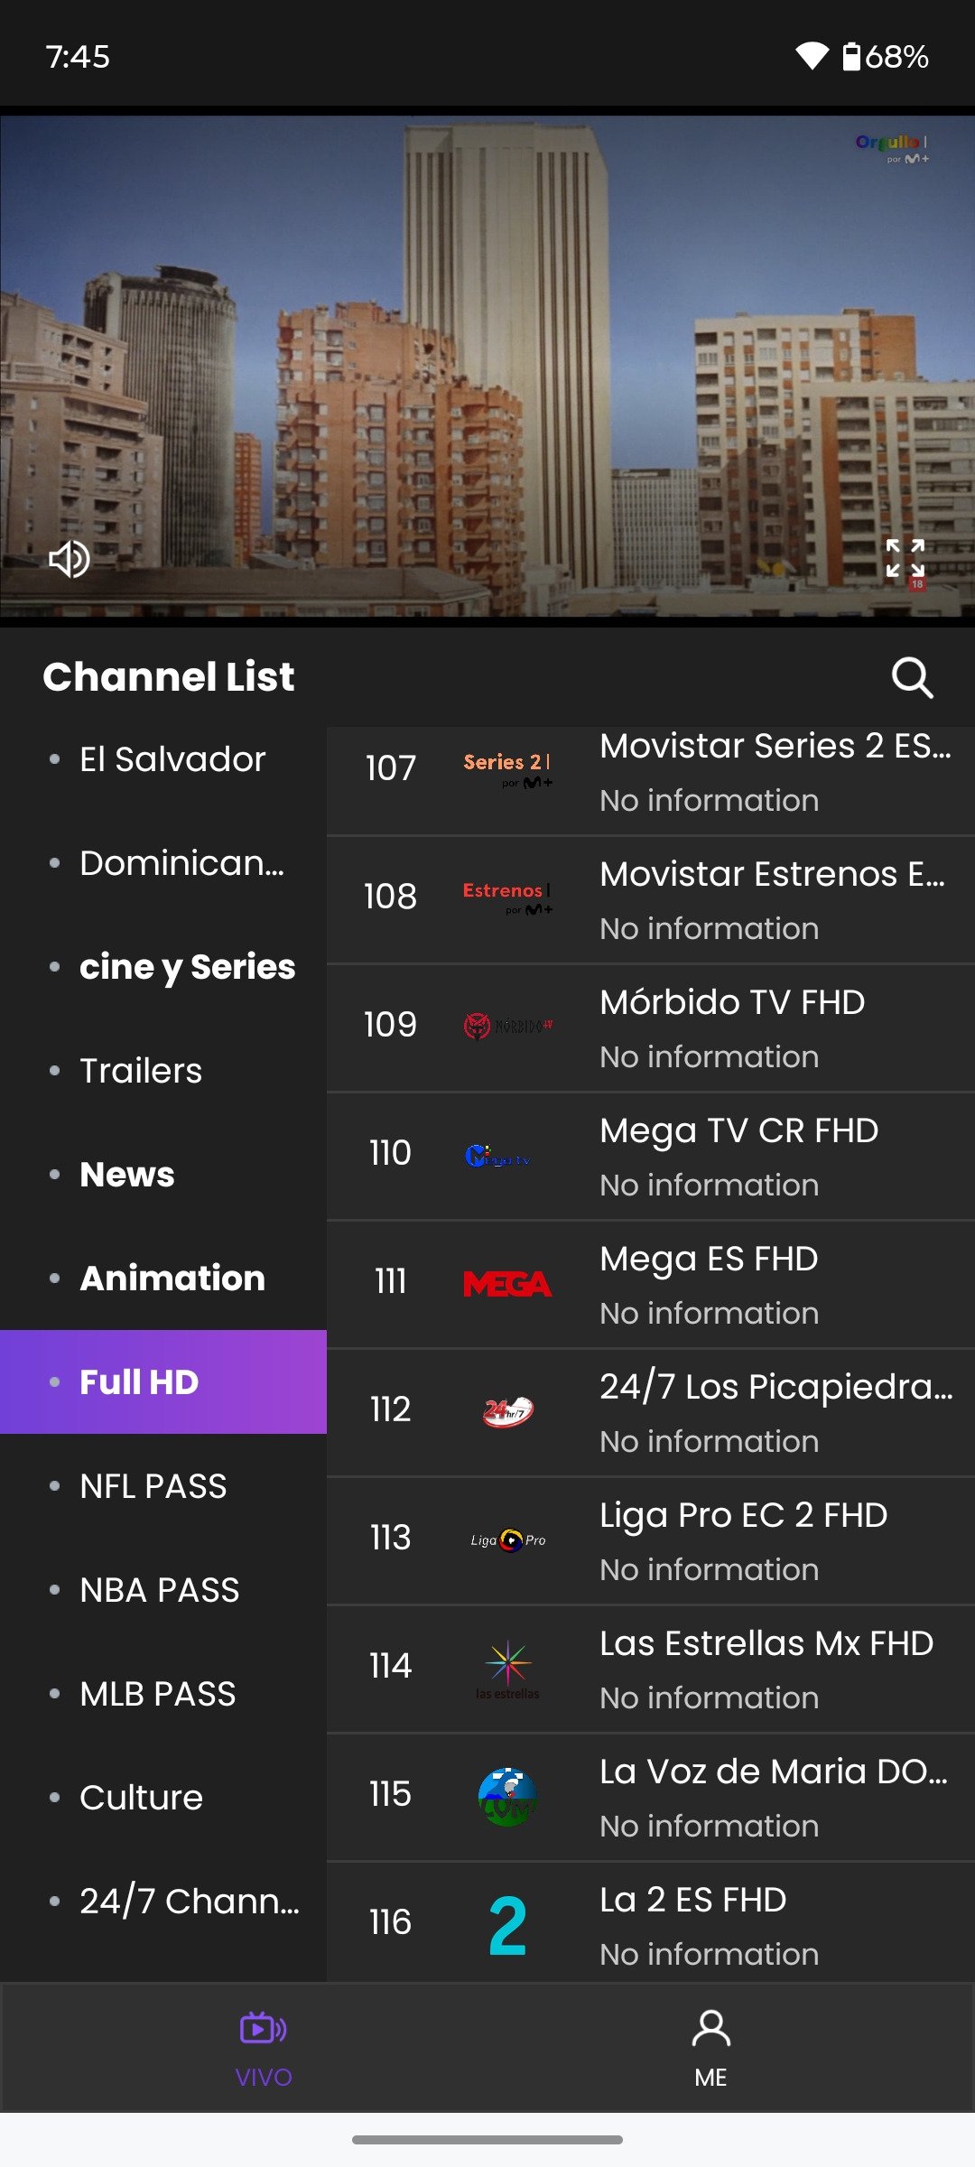Tap the MEGA channel logo
The image size is (975, 2167).
pyautogui.click(x=507, y=1284)
